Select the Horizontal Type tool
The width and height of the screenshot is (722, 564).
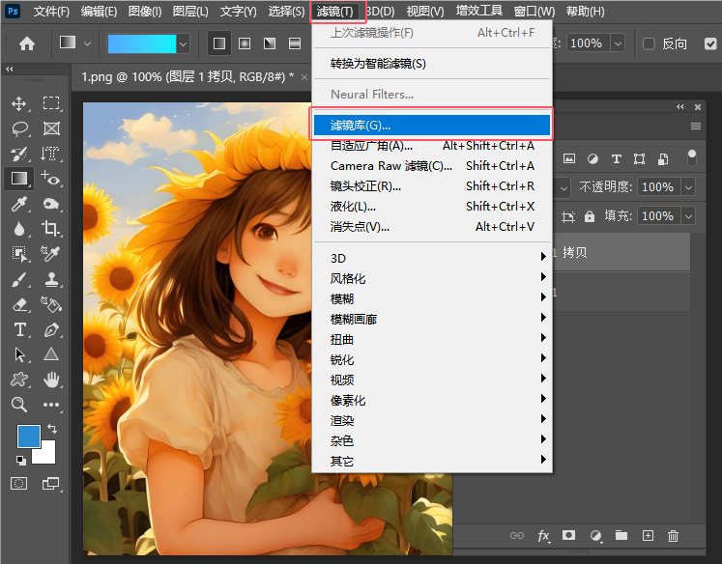[19, 330]
